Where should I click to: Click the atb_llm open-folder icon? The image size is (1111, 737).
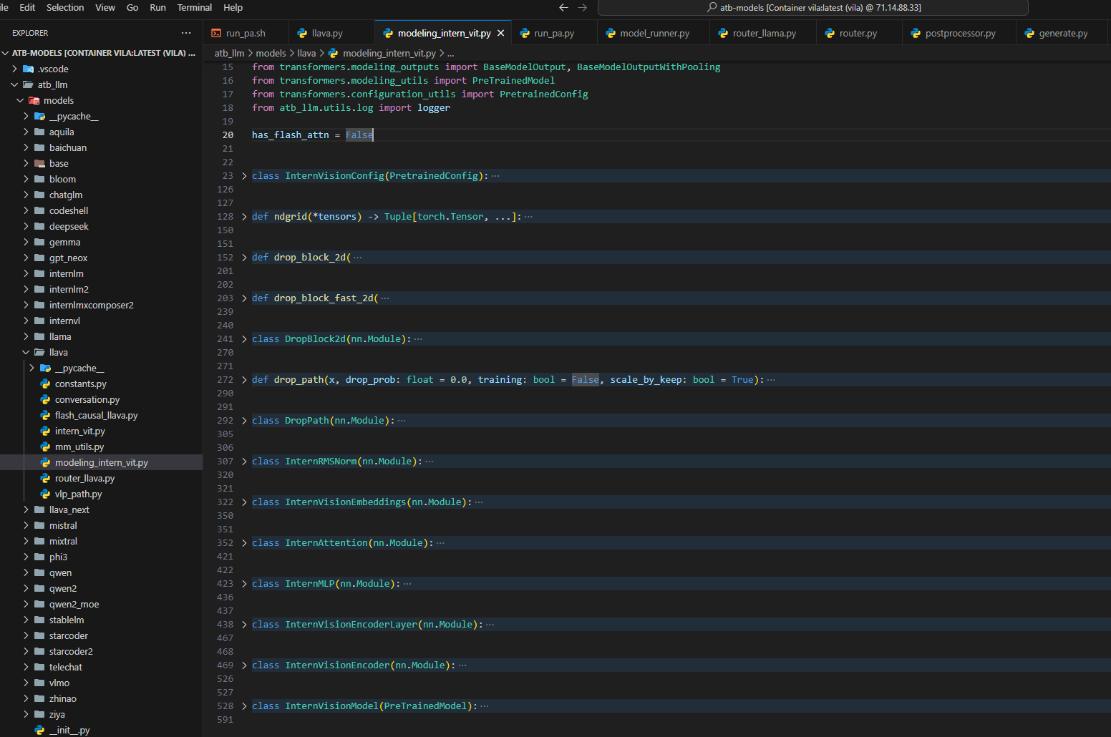[28, 84]
